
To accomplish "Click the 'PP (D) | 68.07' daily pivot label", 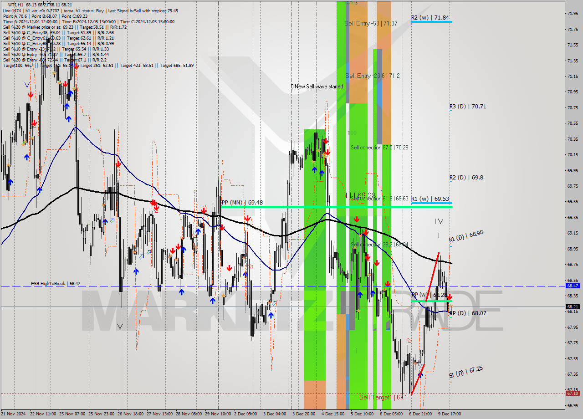I will click(468, 313).
